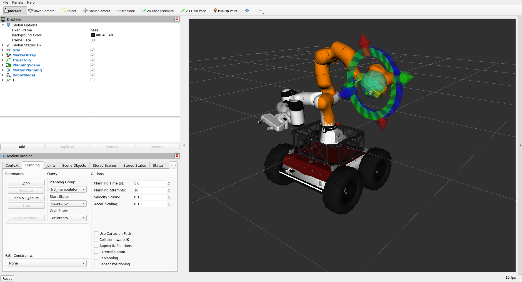This screenshot has width=522, height=282.
Task: Open the Scene Objects tab
Action: [x=74, y=165]
